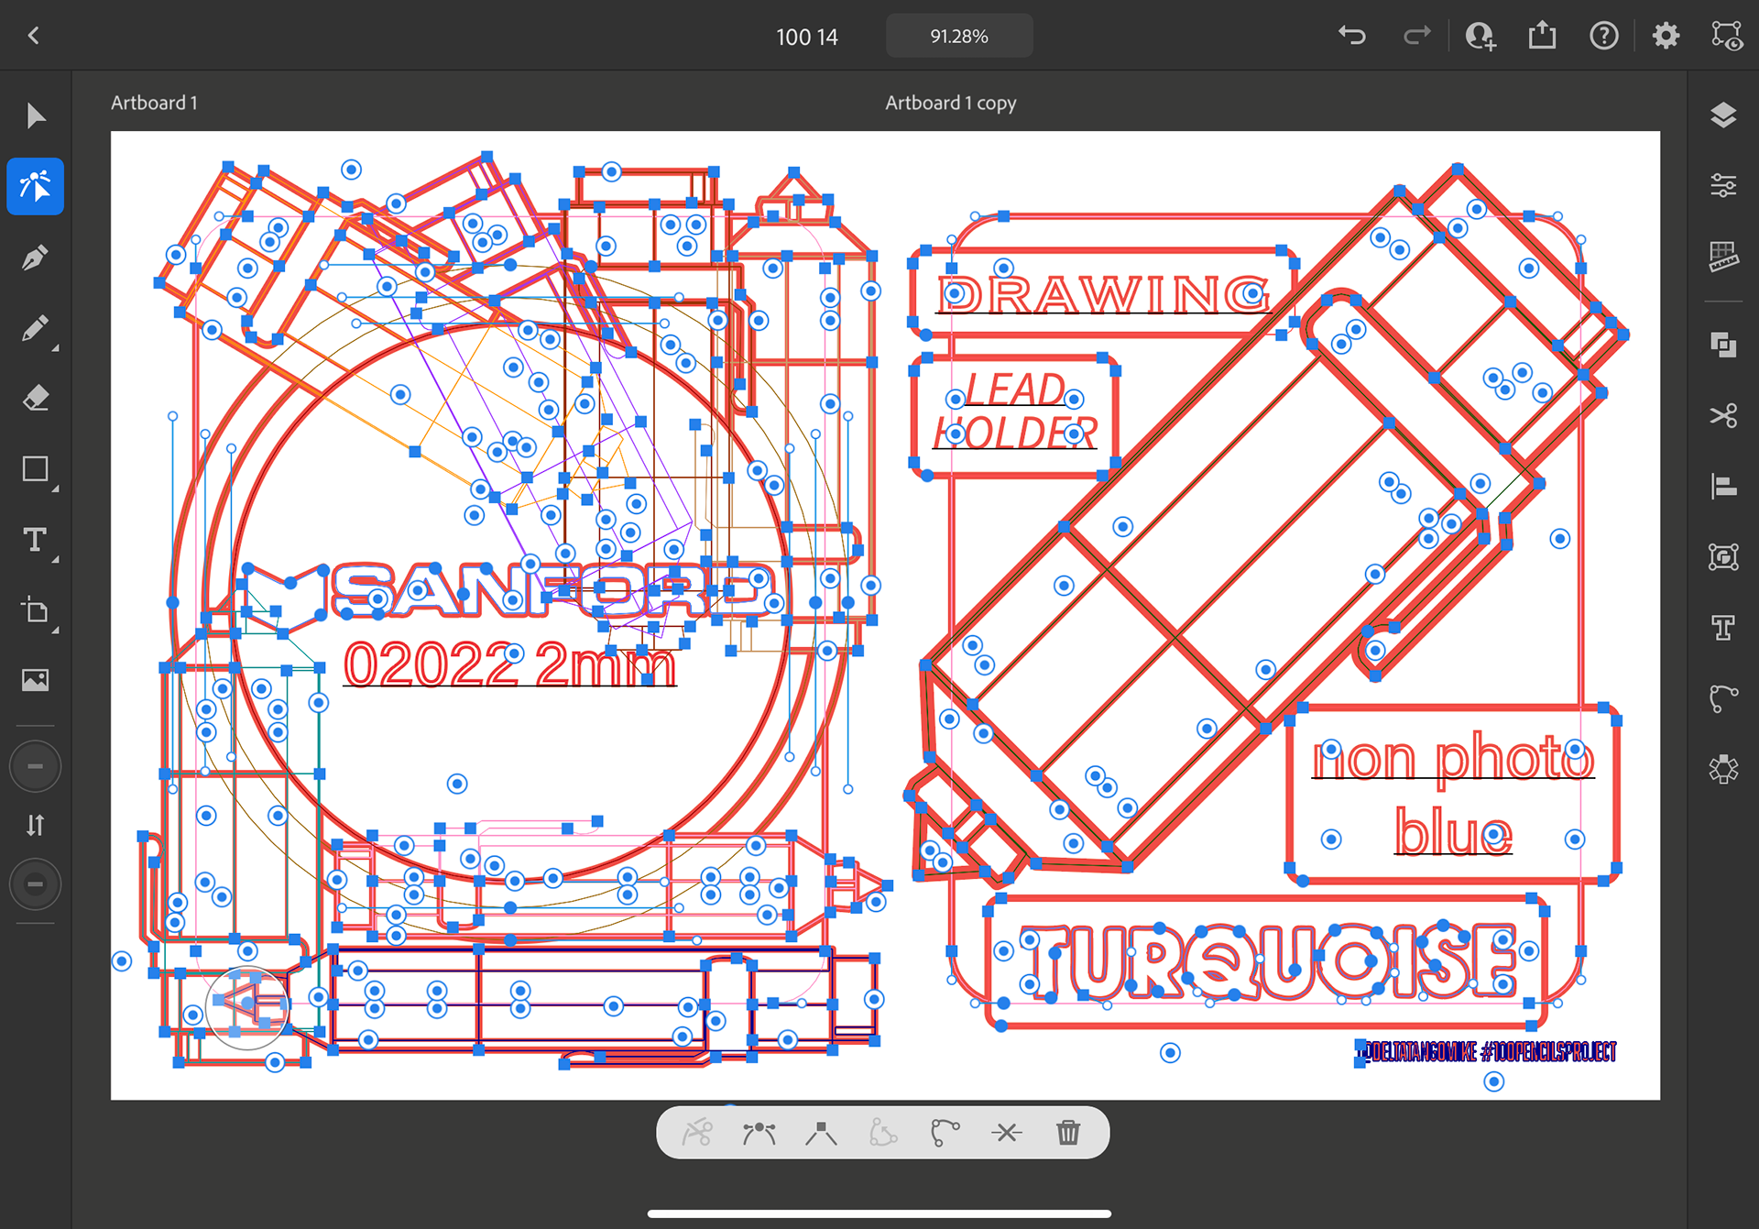Select the Pencil tool
Screen dimensions: 1759x1229
pos(35,328)
